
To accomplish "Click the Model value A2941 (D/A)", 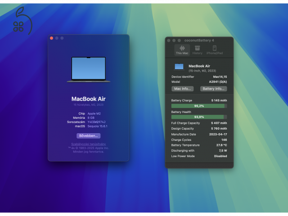I will 218,82.
